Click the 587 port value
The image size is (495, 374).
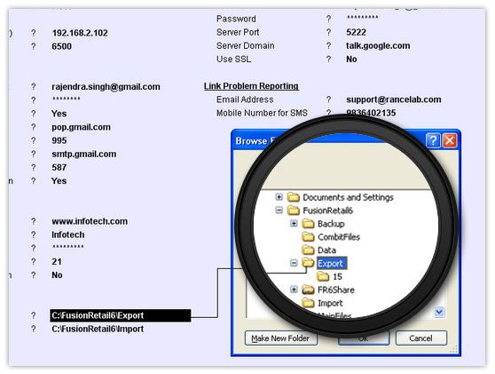59,167
